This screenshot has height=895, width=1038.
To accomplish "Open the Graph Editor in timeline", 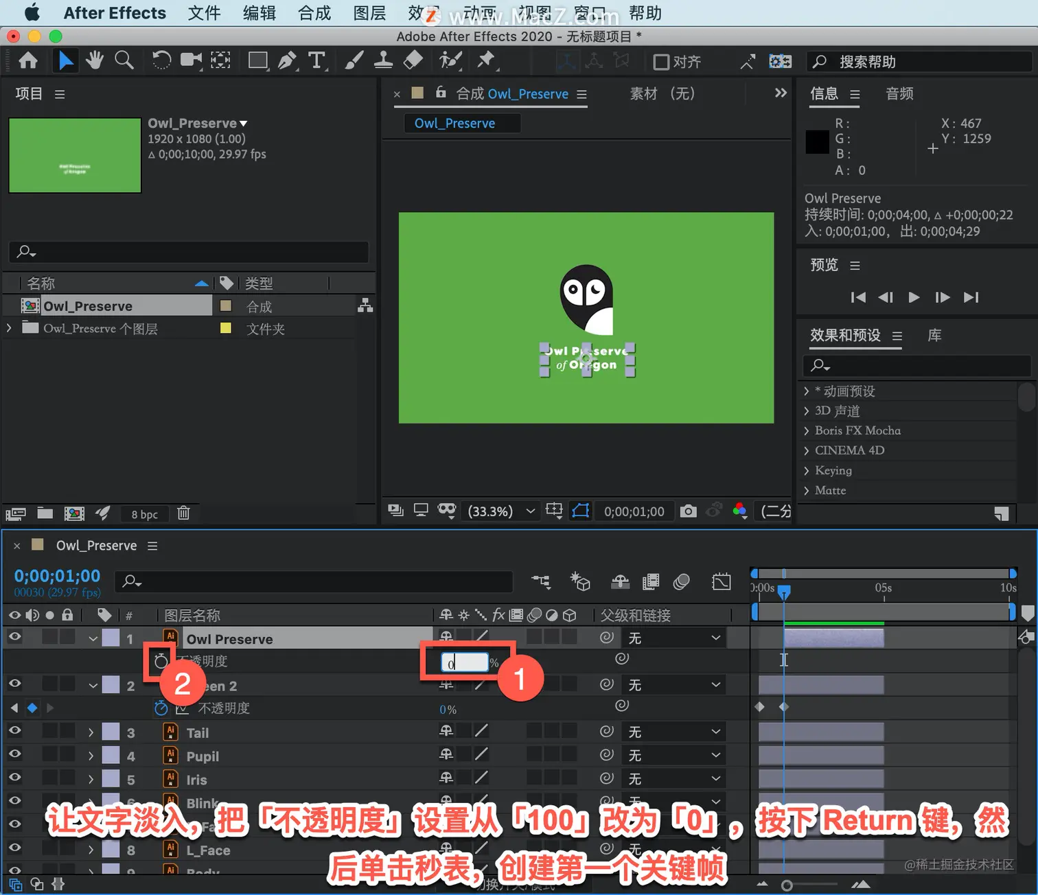I will pos(722,582).
